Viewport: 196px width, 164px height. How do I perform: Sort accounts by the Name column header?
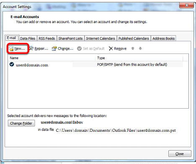click(52, 58)
